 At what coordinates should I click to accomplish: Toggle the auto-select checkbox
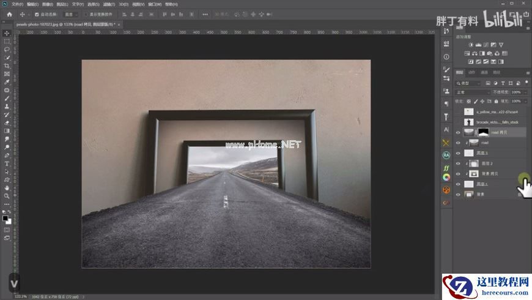(x=37, y=15)
